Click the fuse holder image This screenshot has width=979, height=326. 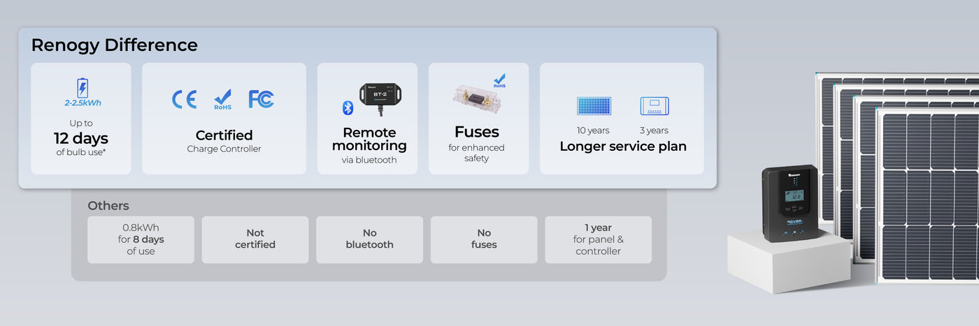[x=476, y=96]
